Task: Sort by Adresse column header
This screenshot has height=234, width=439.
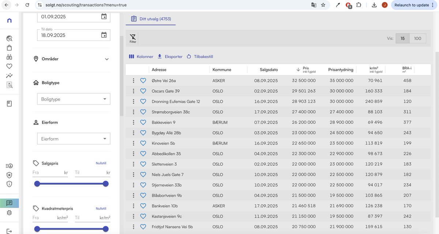Action: click(x=159, y=69)
